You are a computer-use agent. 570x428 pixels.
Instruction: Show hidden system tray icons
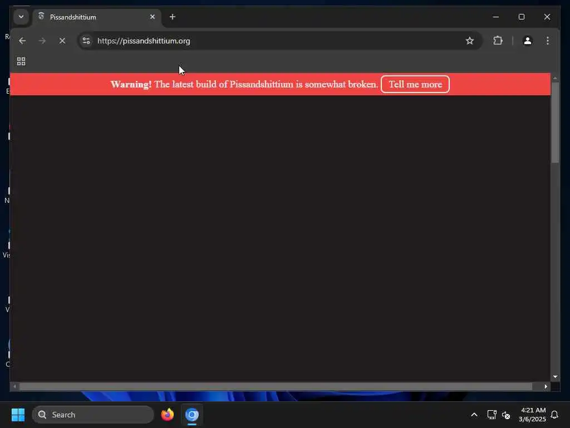click(474, 415)
